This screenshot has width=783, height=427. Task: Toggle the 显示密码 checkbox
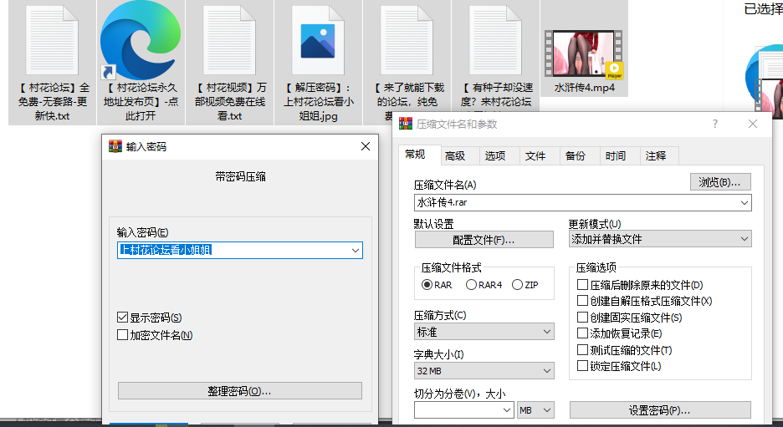click(x=122, y=318)
